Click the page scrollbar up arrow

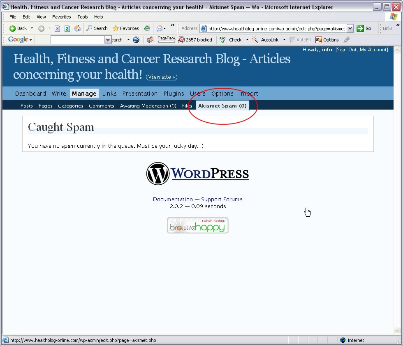(397, 50)
